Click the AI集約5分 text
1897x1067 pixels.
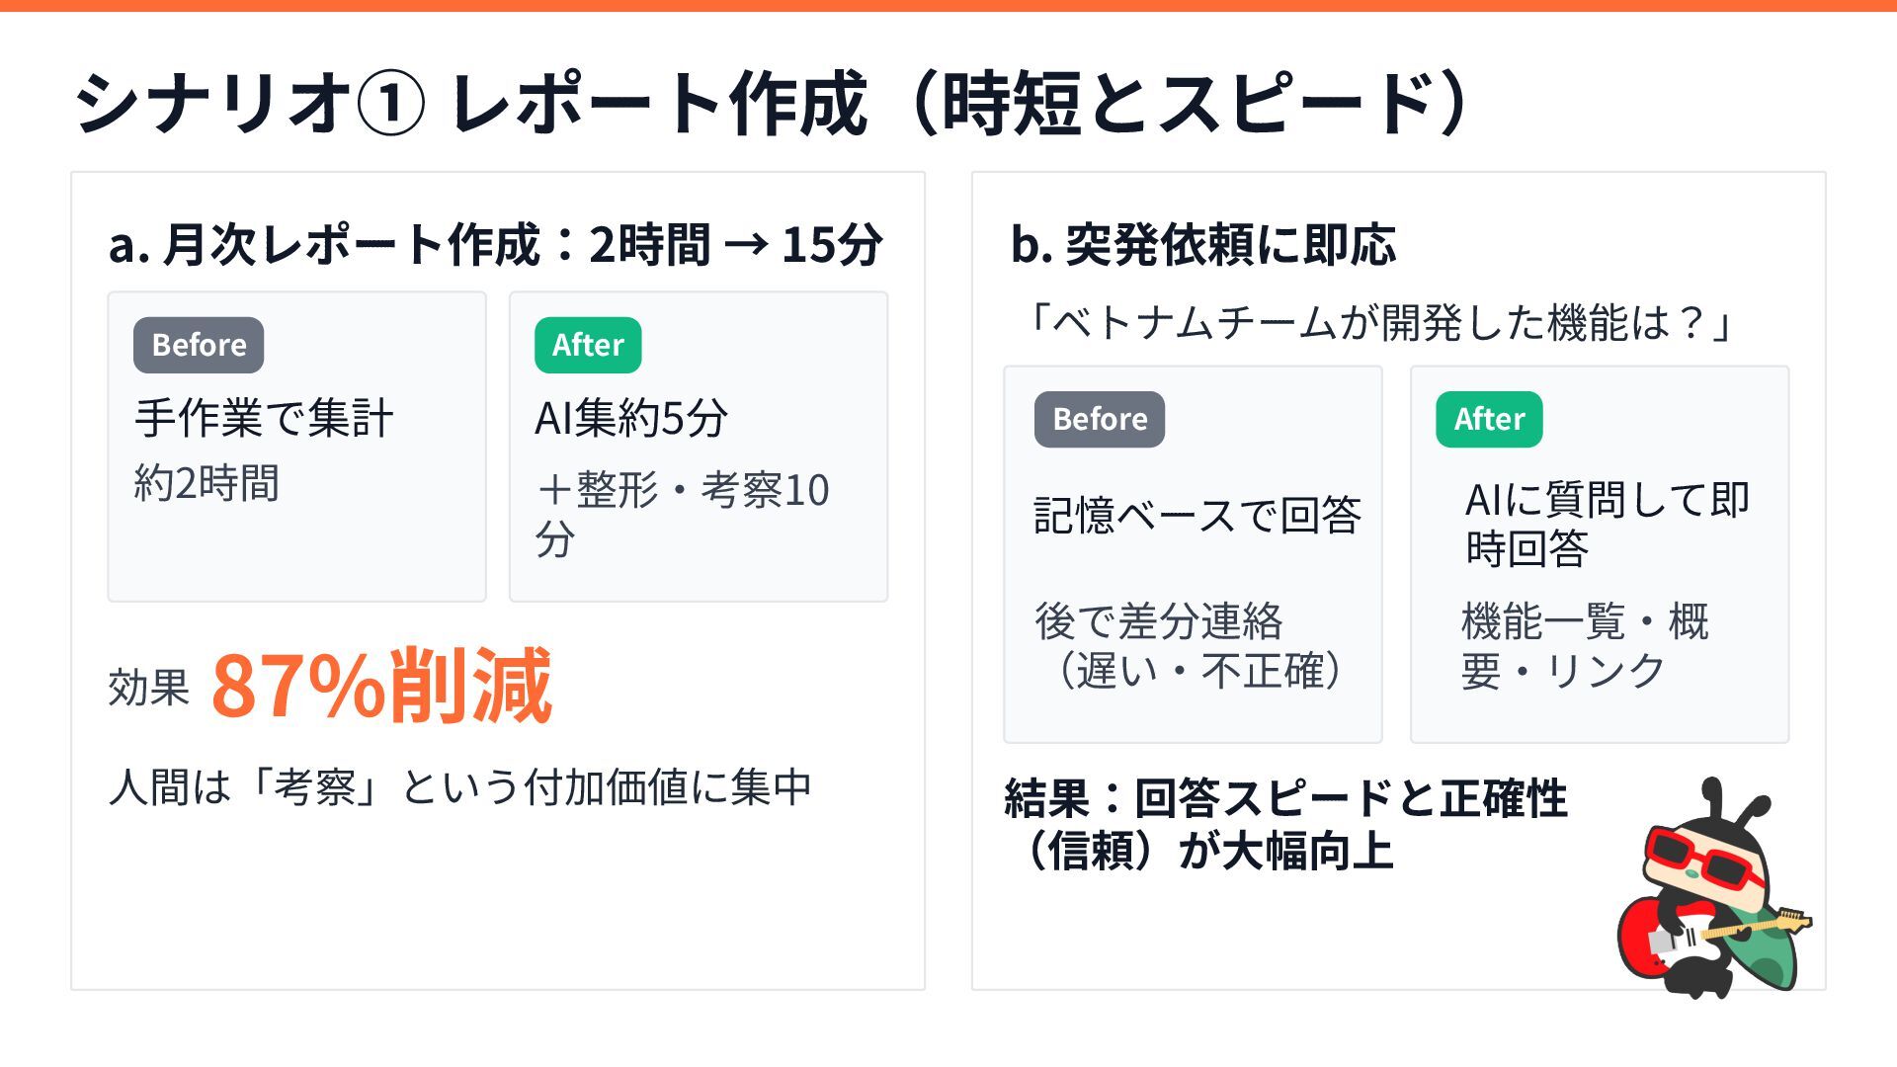(631, 418)
